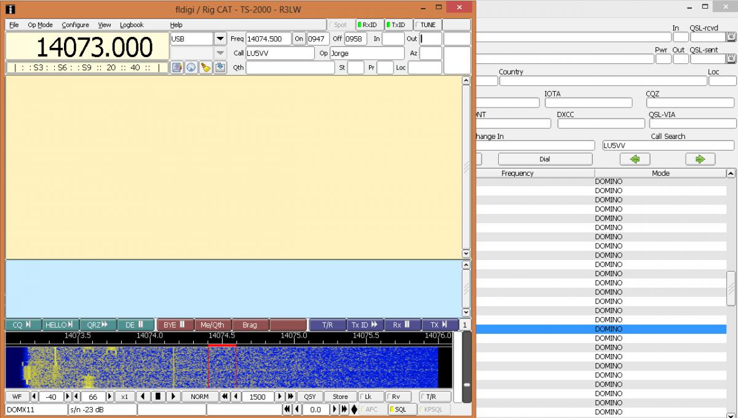Toggle the SQL squelch button
Screen dimensions: 738x418
[399, 409]
